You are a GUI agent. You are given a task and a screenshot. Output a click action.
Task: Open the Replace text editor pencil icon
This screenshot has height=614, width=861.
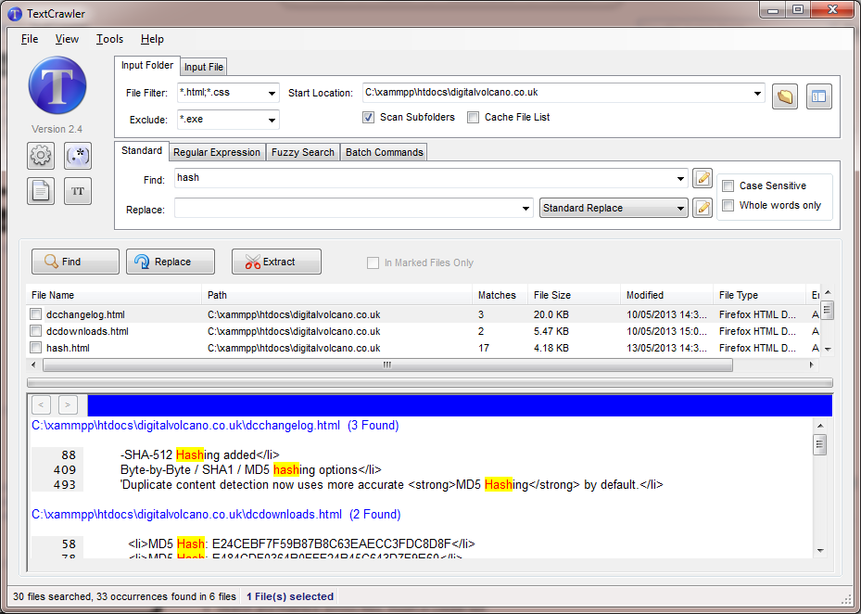(703, 208)
